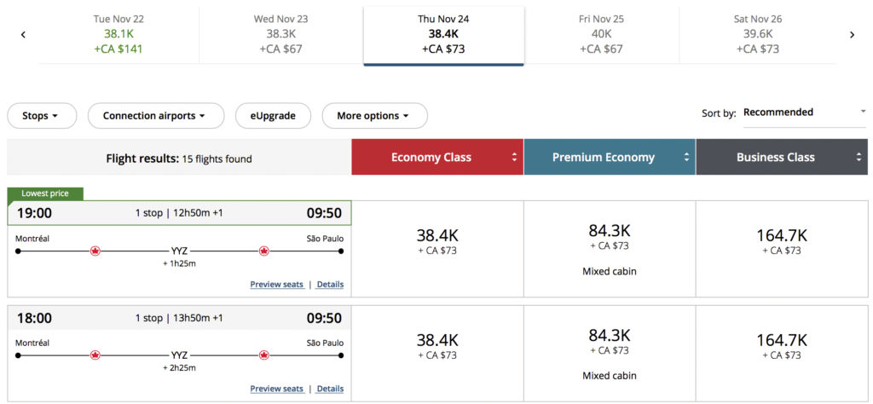Open the More options dropdown
The height and width of the screenshot is (404, 873).
pyautogui.click(x=373, y=116)
